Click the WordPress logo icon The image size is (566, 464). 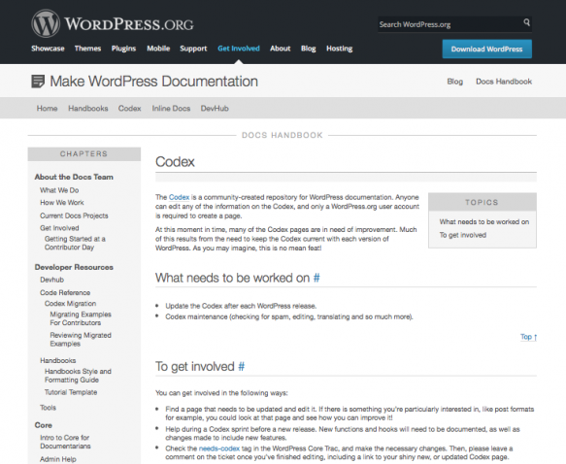46,23
